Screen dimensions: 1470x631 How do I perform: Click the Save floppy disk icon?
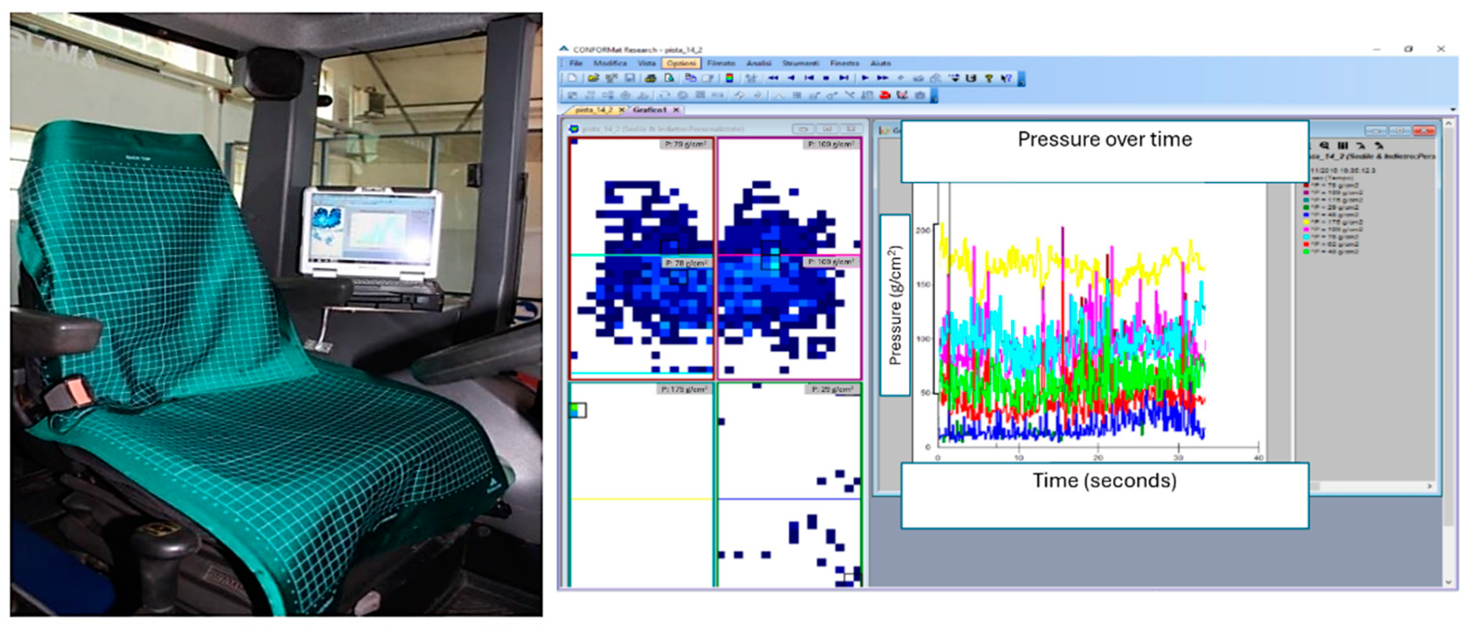click(630, 78)
